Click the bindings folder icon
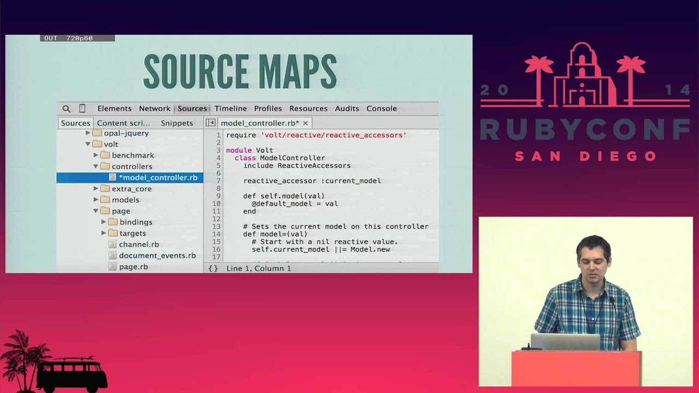 coord(112,222)
